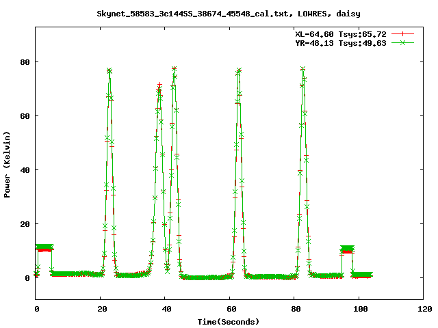The image size is (438, 328).
Task: Click the 40 tick label on y-axis
Action: pyautogui.click(x=25, y=170)
